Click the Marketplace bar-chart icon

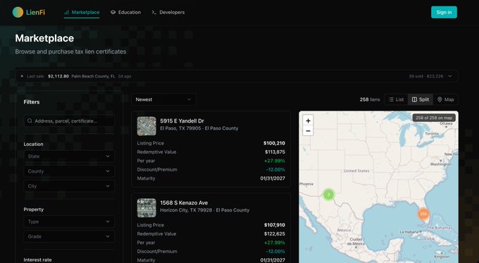pyautogui.click(x=66, y=12)
